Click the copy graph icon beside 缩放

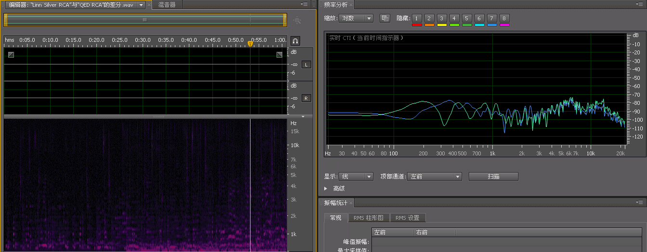[384, 18]
